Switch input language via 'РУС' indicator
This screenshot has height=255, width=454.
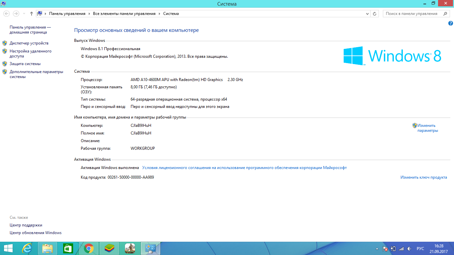(420, 249)
